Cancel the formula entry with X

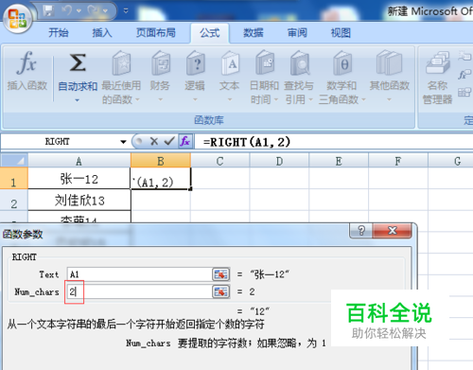pyautogui.click(x=154, y=141)
